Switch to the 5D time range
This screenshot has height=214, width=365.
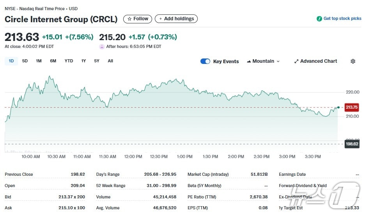[x=25, y=61]
